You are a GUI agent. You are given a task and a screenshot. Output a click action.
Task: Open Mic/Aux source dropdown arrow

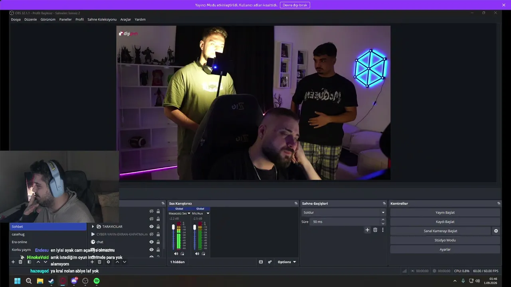208,213
